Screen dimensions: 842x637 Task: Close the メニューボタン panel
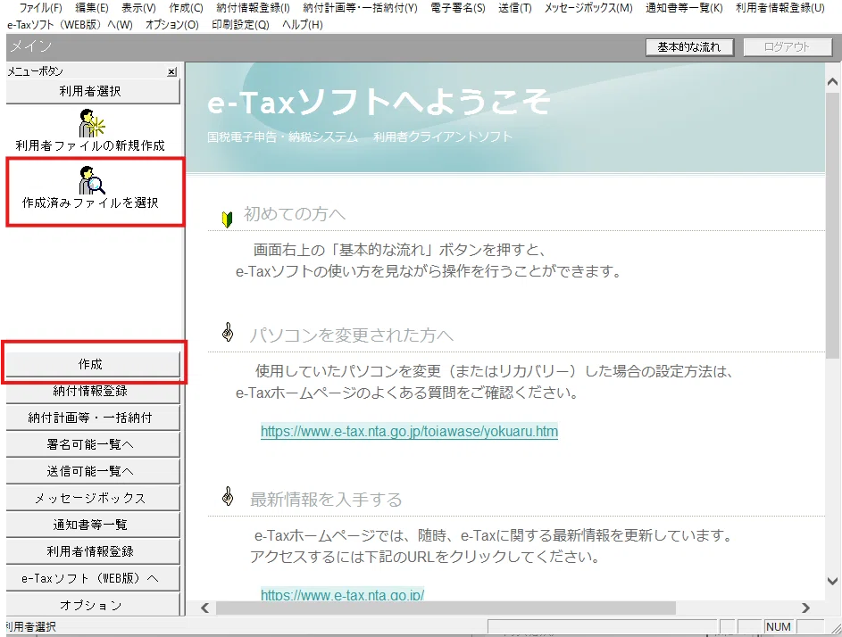pos(171,71)
